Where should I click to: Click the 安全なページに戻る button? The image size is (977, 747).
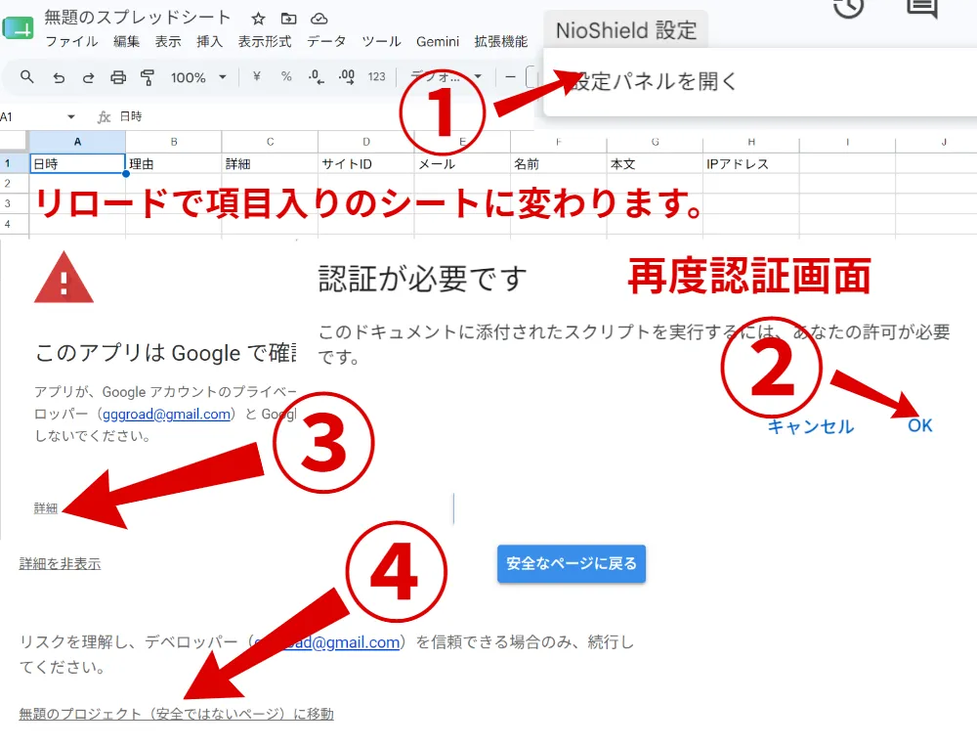point(572,564)
